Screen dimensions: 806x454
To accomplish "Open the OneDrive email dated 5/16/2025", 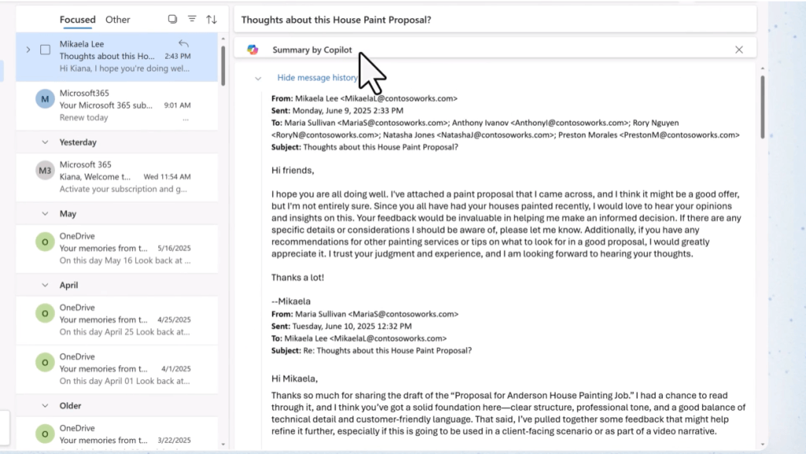I will pos(117,248).
